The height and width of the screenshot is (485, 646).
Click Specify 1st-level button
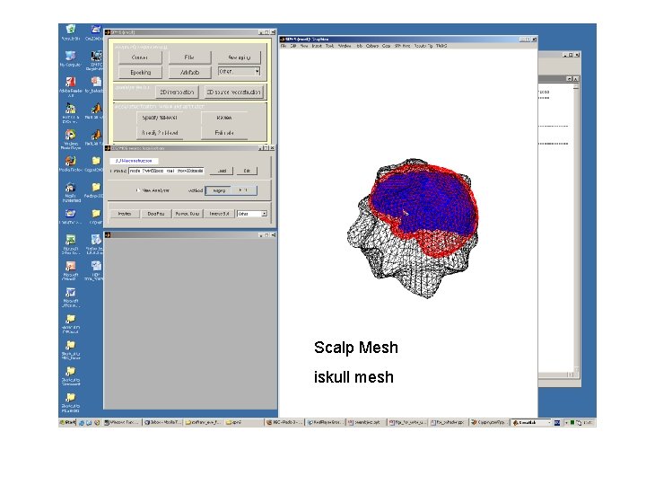(160, 118)
